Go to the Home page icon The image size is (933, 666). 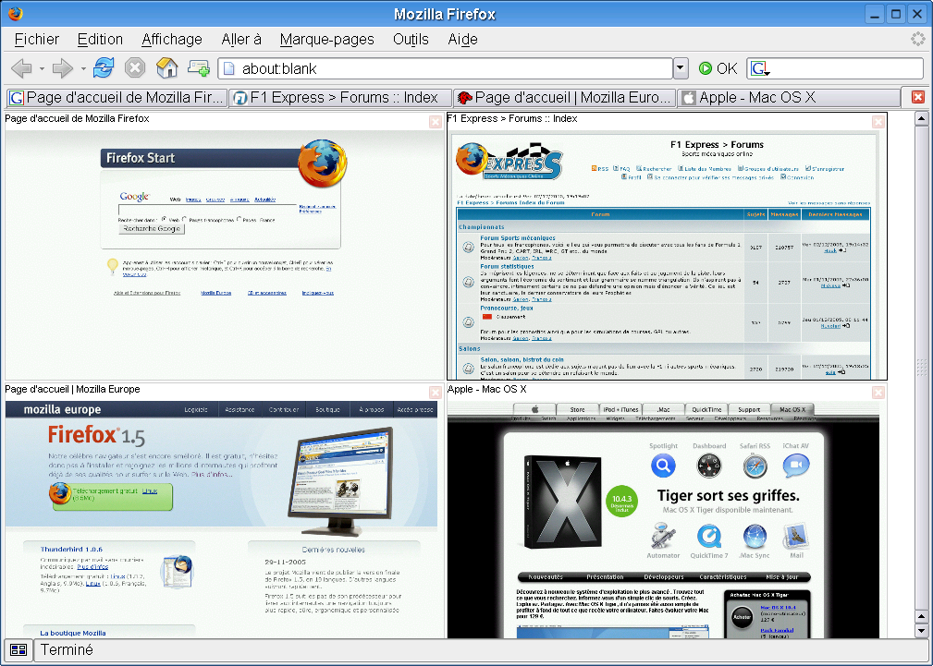pyautogui.click(x=167, y=67)
